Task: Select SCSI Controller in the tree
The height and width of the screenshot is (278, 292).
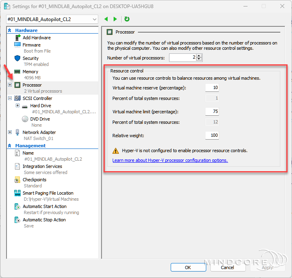Action: click(37, 98)
